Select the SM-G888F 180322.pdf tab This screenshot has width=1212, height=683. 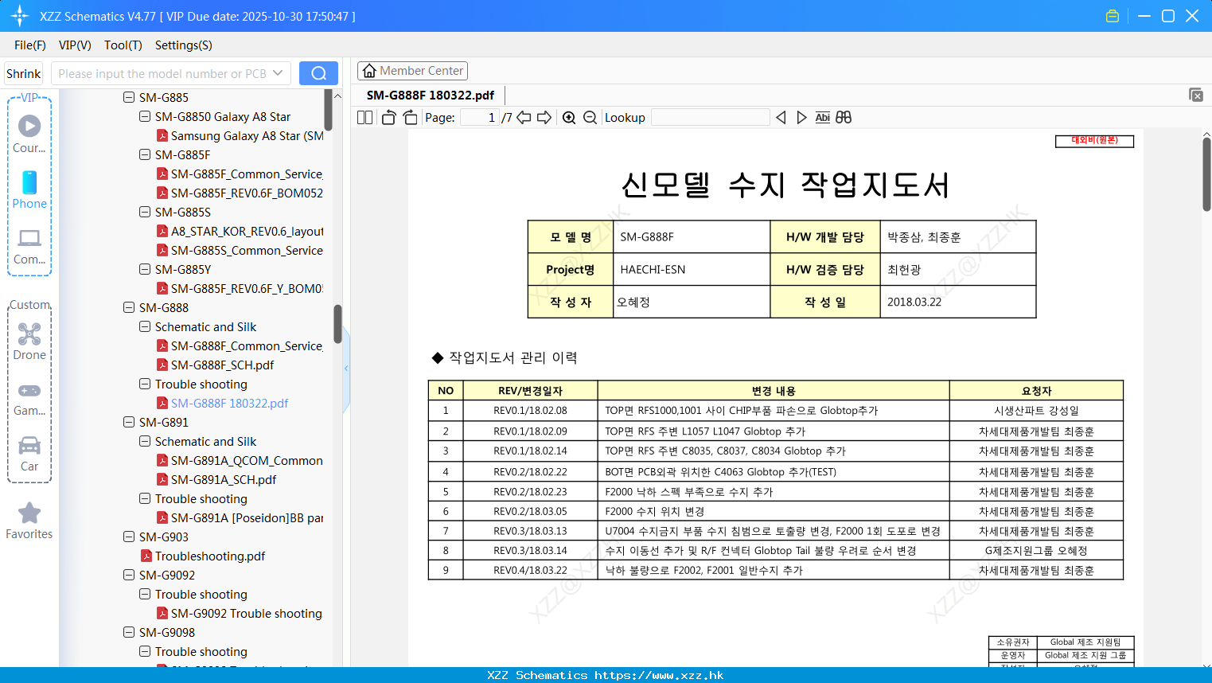(x=431, y=95)
